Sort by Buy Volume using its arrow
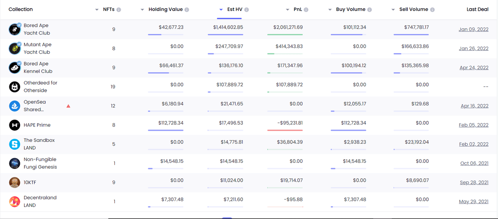Image resolution: width=498 pixels, height=219 pixels. point(330,10)
